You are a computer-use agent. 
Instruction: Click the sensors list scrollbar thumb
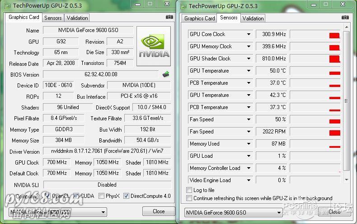click(346, 101)
